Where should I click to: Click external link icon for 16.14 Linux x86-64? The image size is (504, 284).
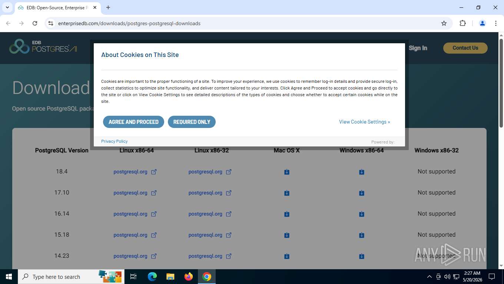click(154, 214)
